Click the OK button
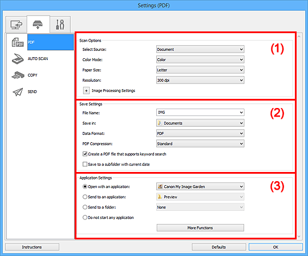308x256 pixels. coord(275,247)
